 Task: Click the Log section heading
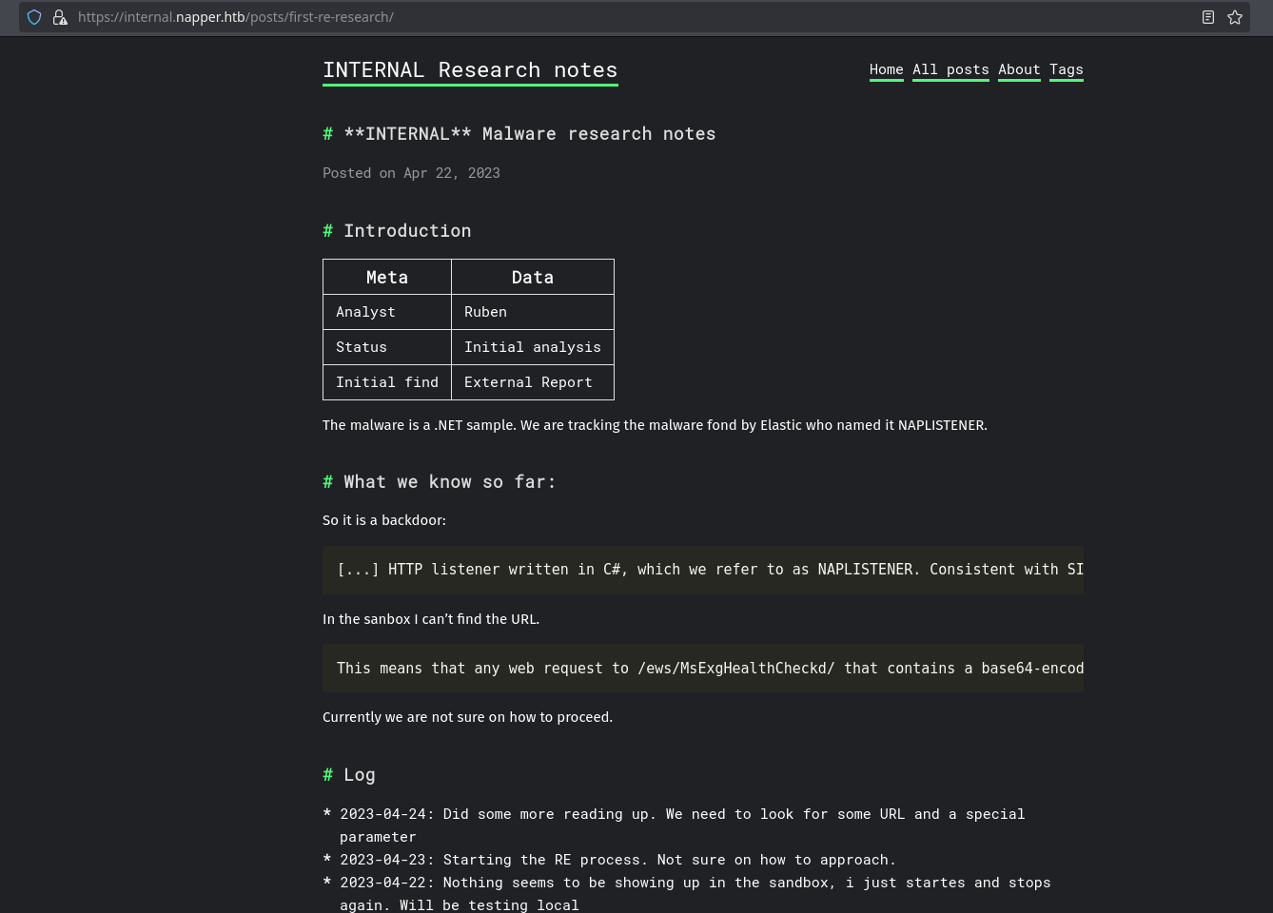[x=349, y=775]
